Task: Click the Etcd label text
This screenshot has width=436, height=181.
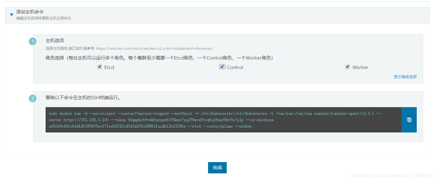Action: tap(109, 67)
